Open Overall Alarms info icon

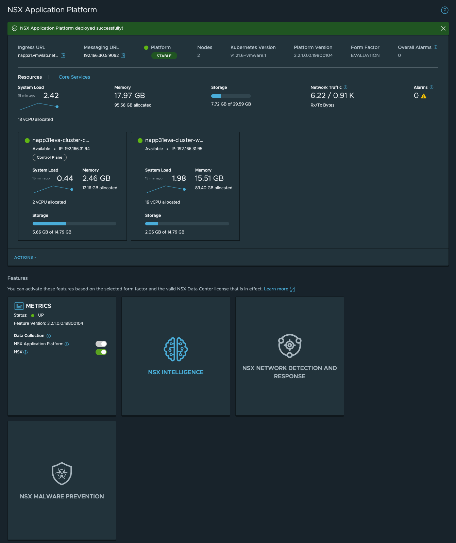point(436,47)
